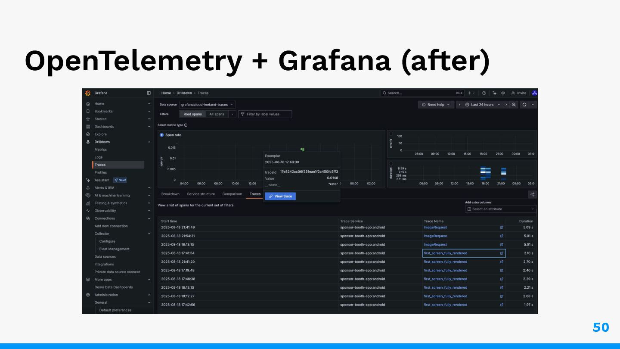Open the Dashboards grid icon

click(88, 127)
